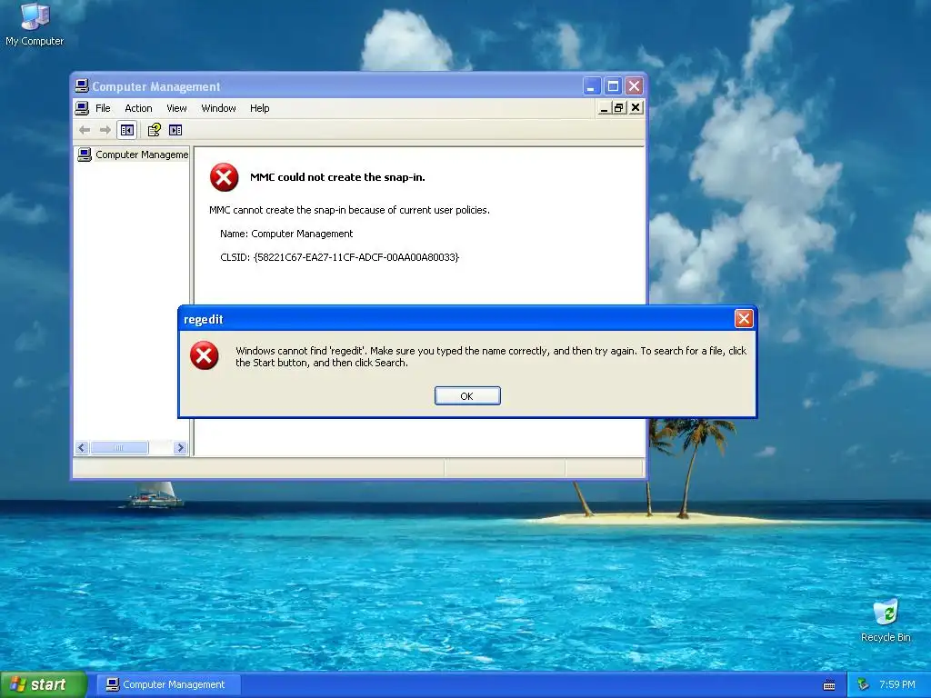Click the Forward arrow toolbar icon

tap(105, 130)
